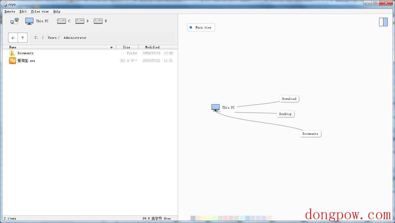395x223 pixels.
Task: Click the 84.8 free space status
Action: coord(157,218)
